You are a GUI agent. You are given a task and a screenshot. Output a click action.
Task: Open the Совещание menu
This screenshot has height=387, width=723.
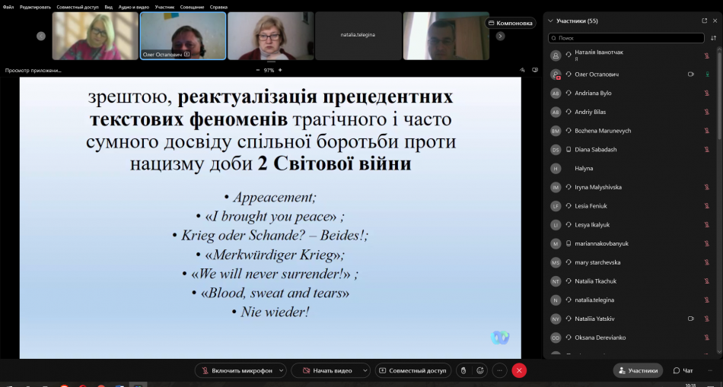(192, 7)
